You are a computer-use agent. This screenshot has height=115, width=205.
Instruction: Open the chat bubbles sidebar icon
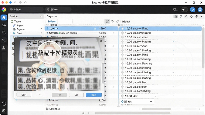[x=4, y=25]
